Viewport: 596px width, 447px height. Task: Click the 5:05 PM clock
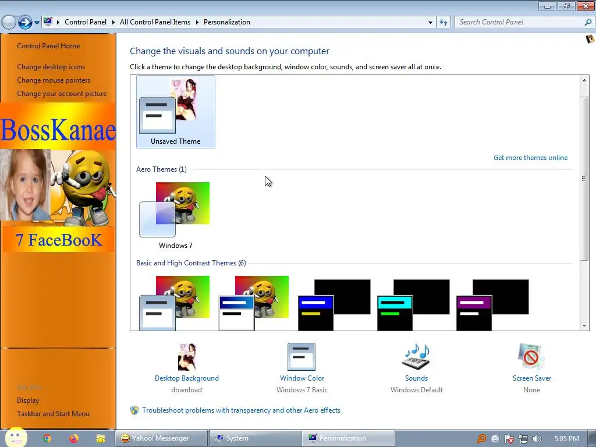pos(566,439)
